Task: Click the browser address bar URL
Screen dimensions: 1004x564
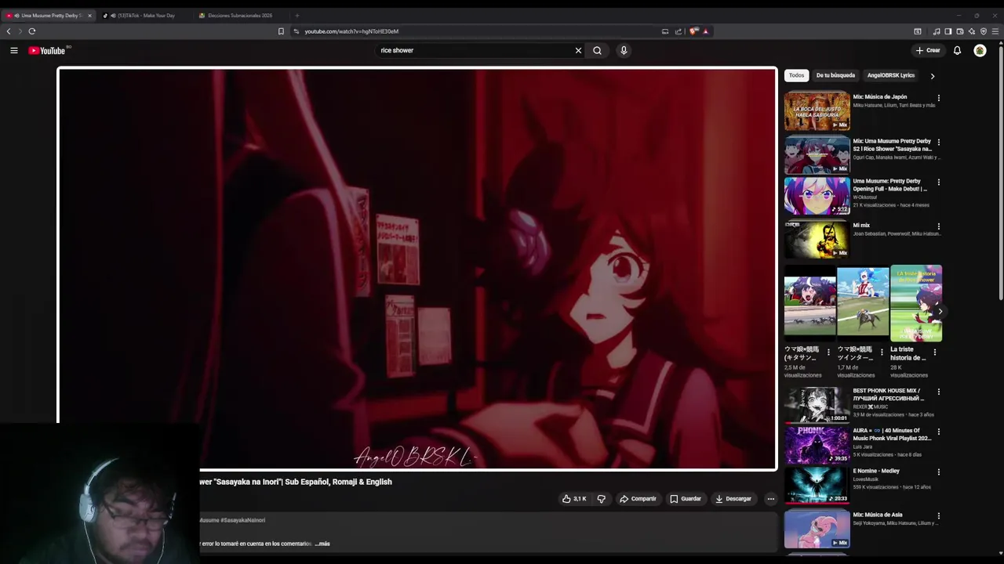Action: click(x=351, y=31)
